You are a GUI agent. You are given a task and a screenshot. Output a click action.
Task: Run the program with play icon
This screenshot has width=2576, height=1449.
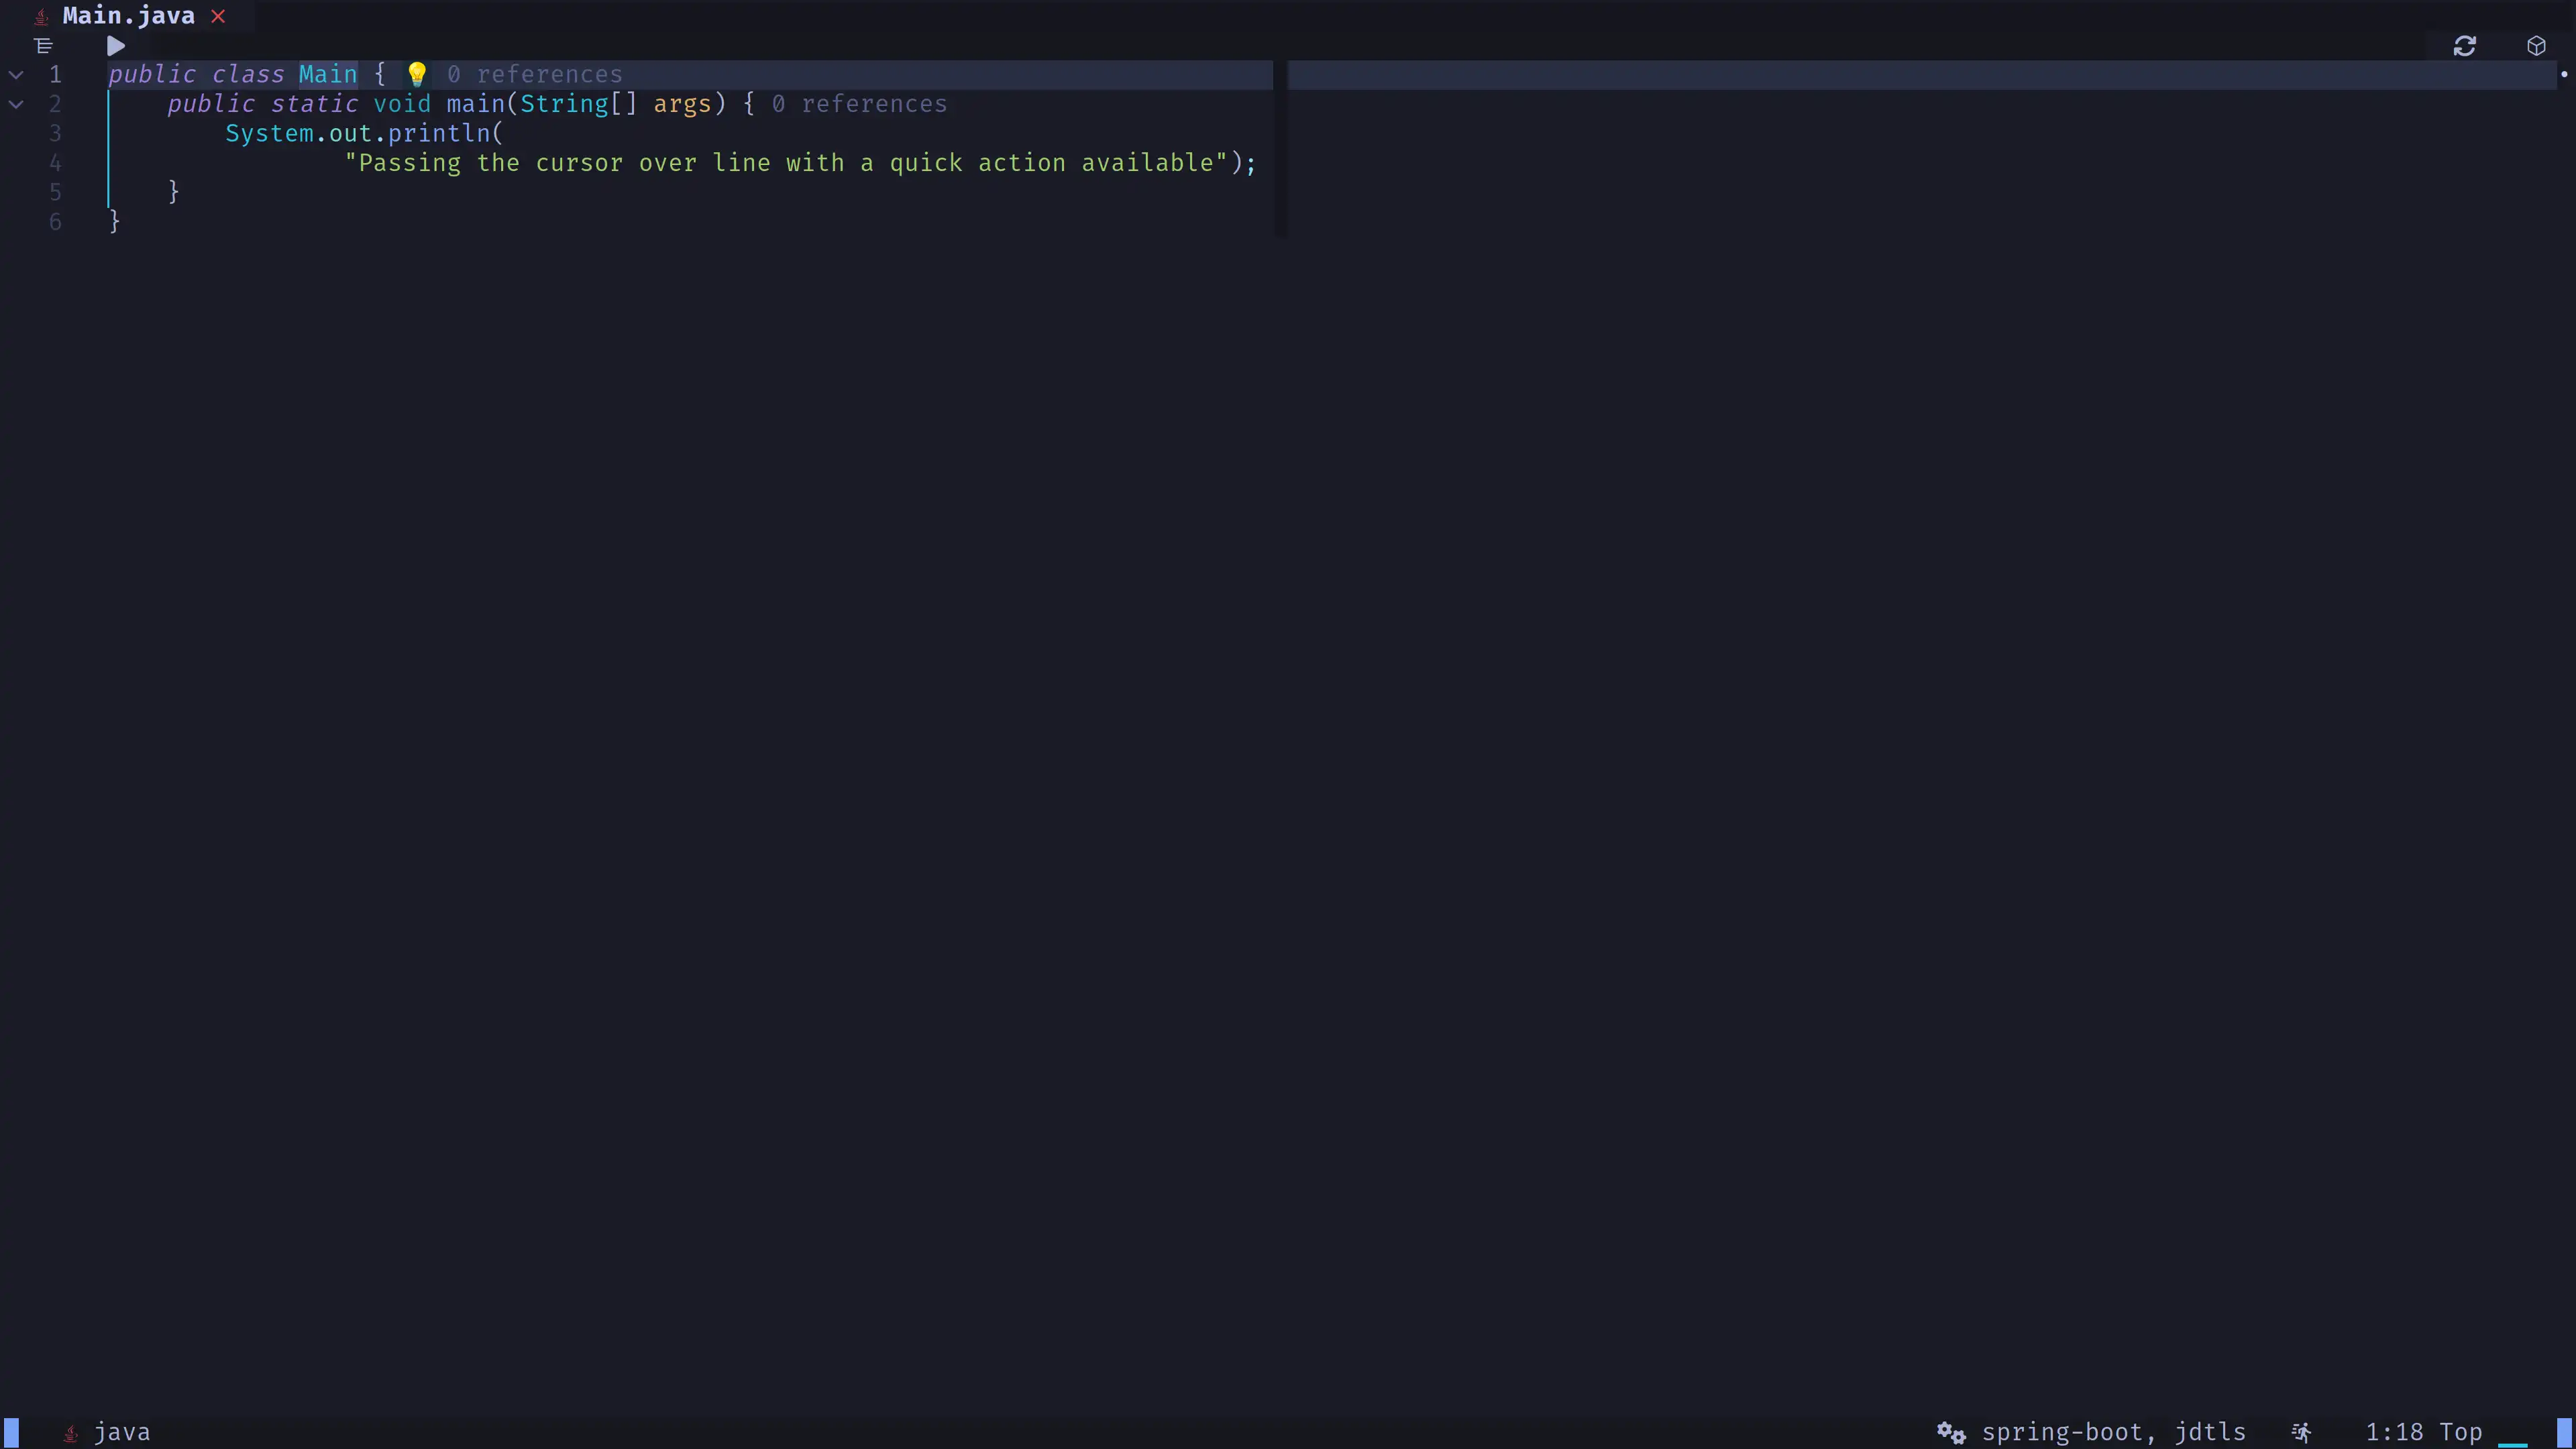pos(116,46)
